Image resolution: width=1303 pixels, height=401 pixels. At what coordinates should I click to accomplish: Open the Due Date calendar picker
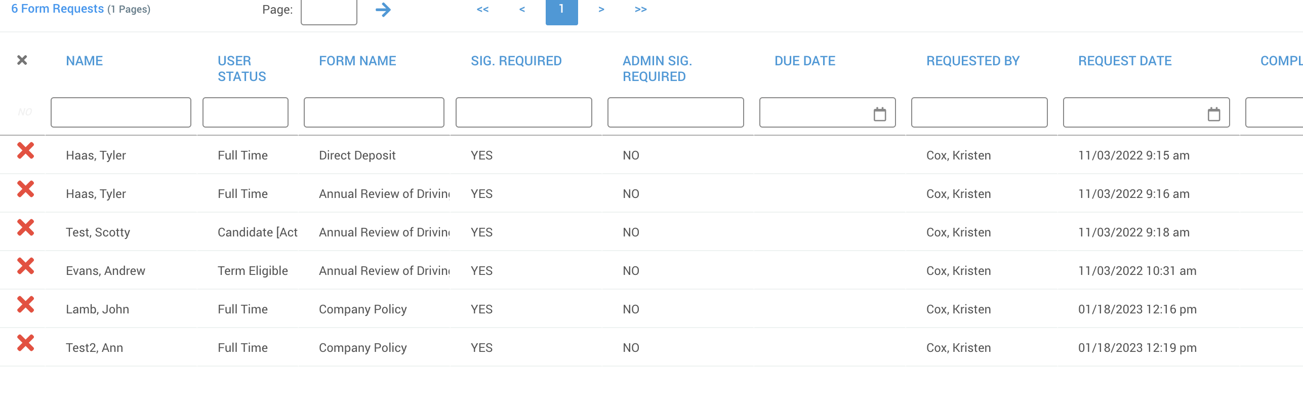880,114
